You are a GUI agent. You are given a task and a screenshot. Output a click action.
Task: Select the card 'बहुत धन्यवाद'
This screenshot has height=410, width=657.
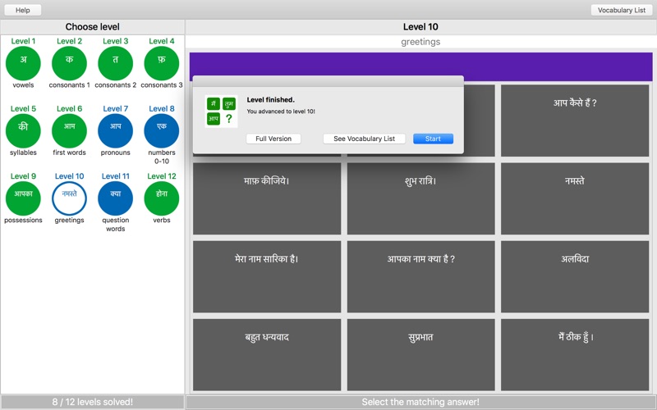267,355
